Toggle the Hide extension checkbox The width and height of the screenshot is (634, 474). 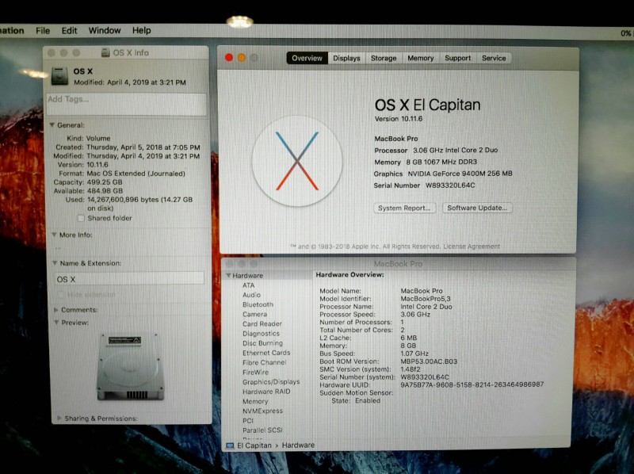pos(61,294)
